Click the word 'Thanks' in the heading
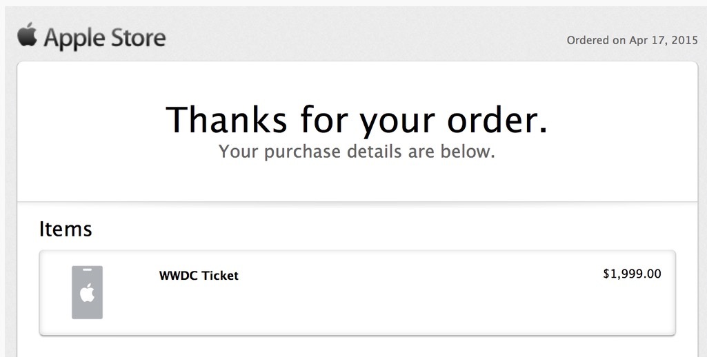Viewport: 707px width, 357px height. [226, 119]
